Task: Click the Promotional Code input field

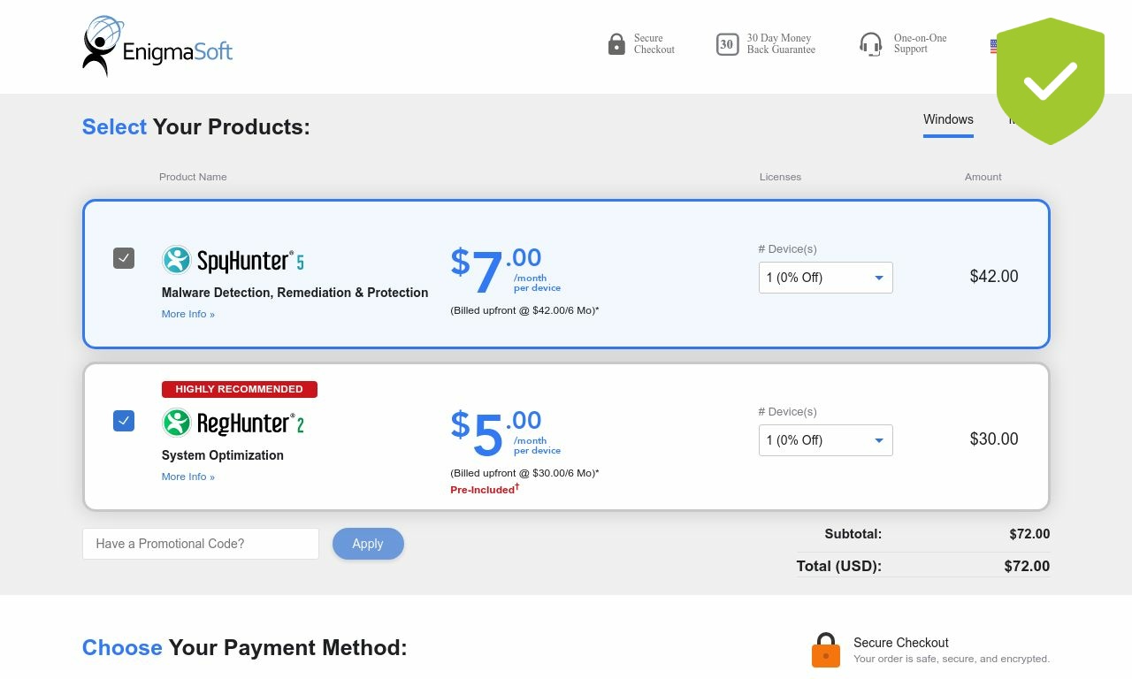Action: click(x=201, y=544)
